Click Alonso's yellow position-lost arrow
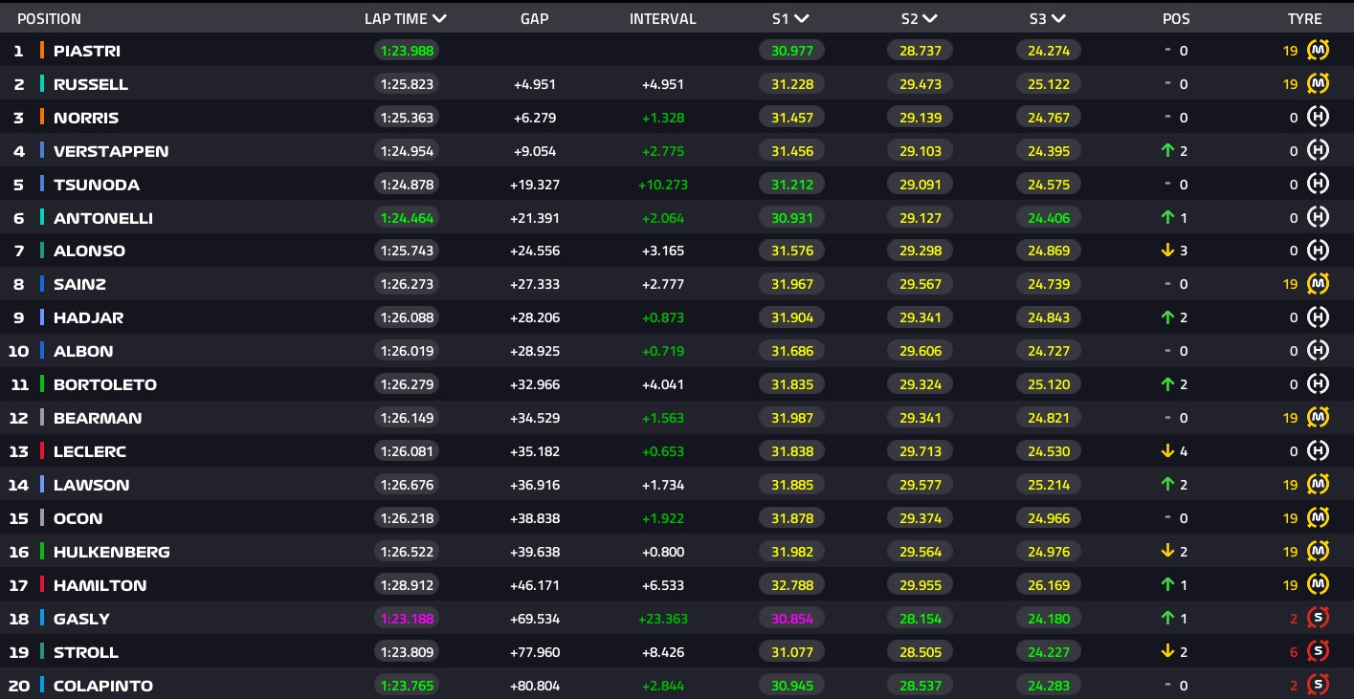Viewport: 1354px width, 699px height. 1166,251
